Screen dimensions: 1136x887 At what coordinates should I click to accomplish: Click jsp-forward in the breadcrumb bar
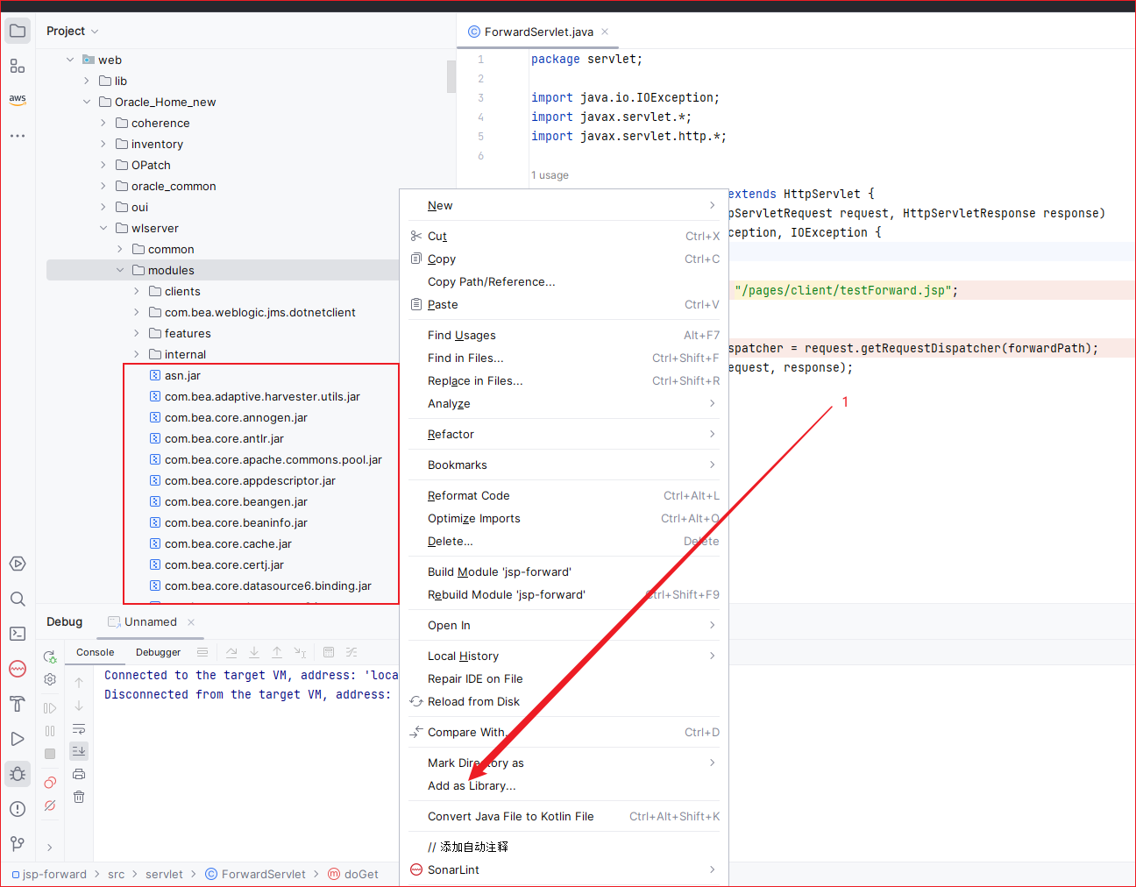(49, 874)
